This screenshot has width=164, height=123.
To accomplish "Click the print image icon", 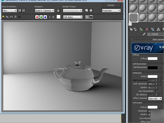I will pyautogui.click(x=15, y=17).
